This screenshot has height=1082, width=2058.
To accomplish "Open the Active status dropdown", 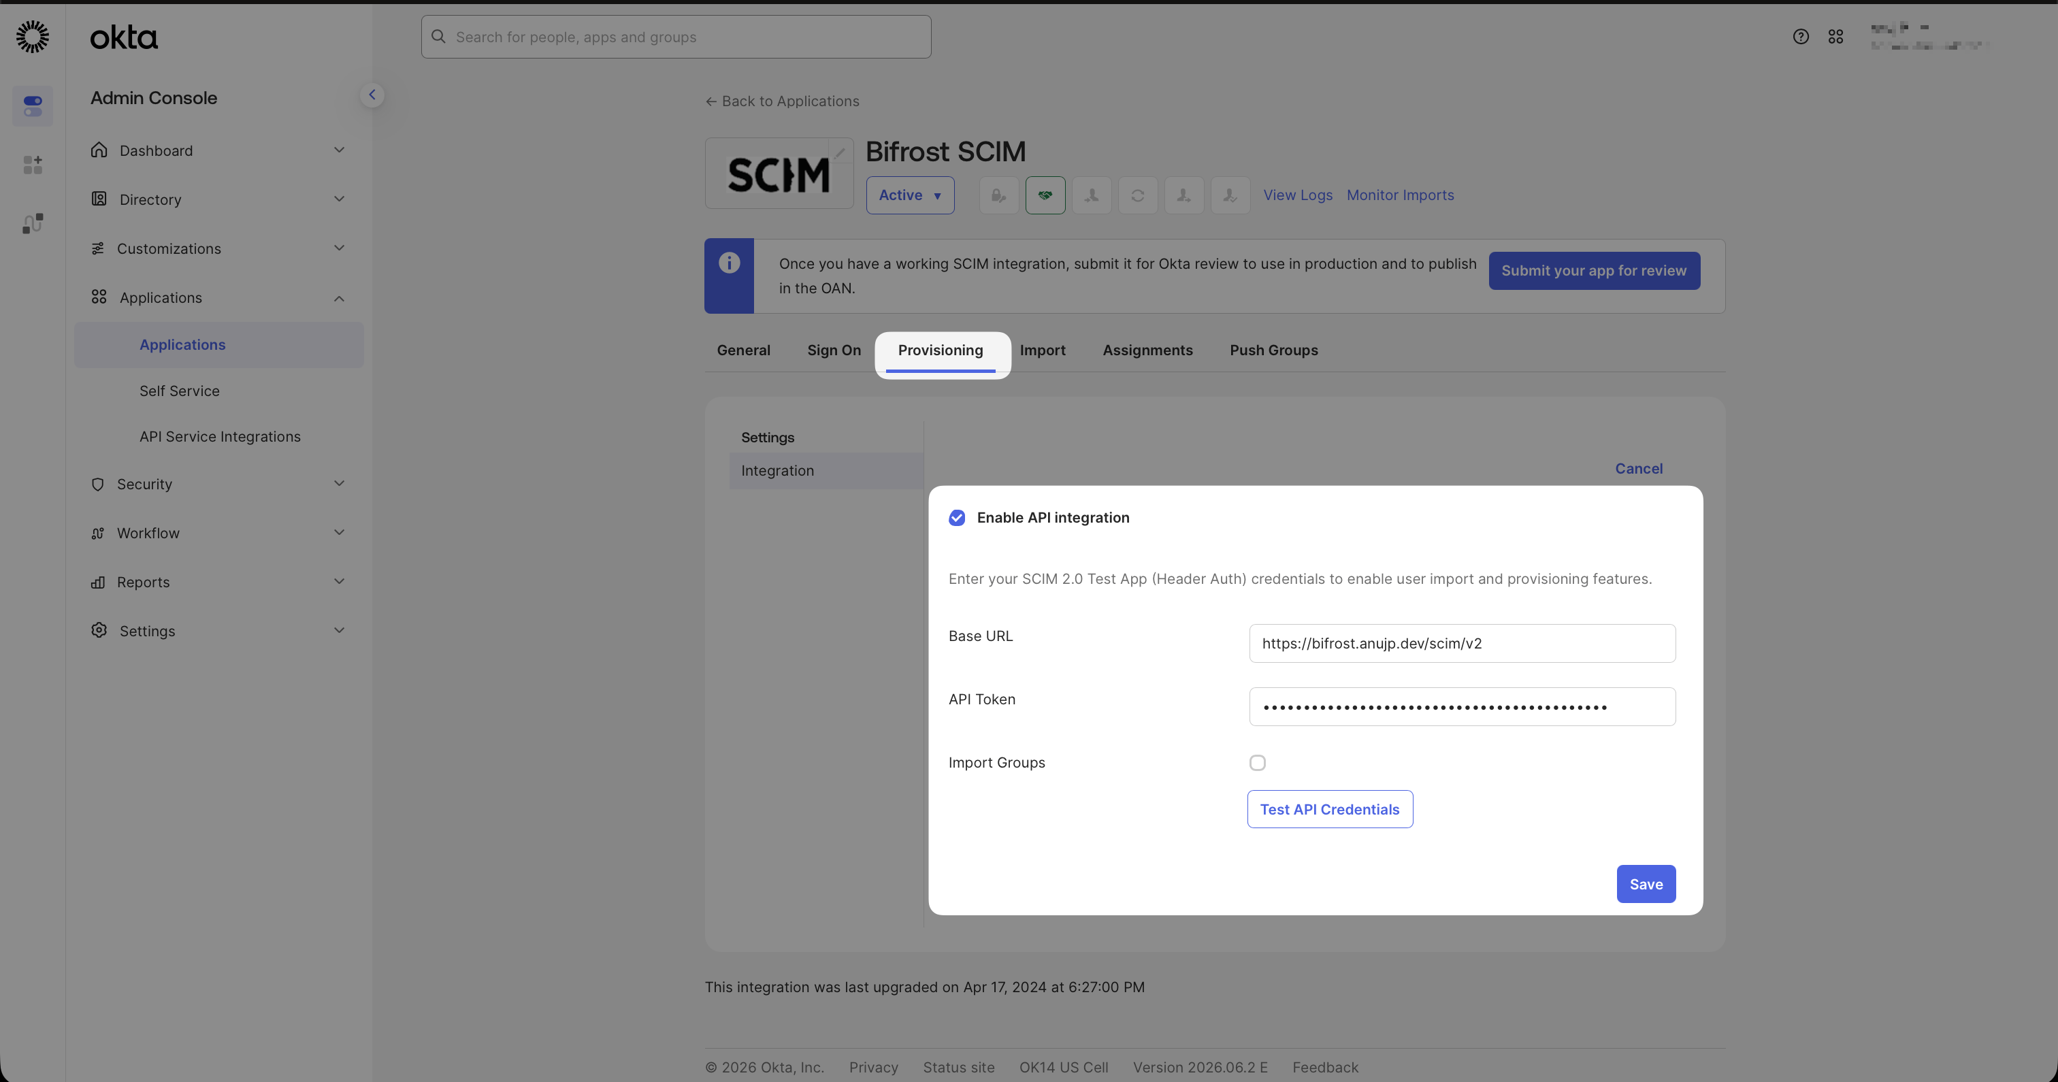I will [x=910, y=195].
